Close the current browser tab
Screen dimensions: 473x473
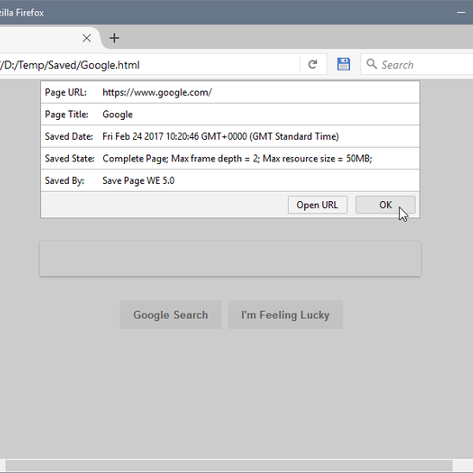[87, 38]
